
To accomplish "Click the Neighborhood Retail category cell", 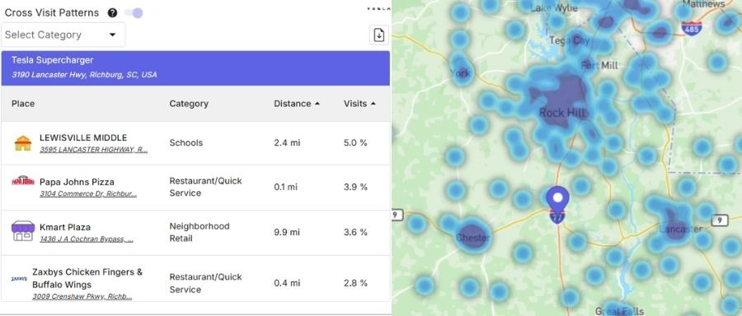I will point(200,232).
